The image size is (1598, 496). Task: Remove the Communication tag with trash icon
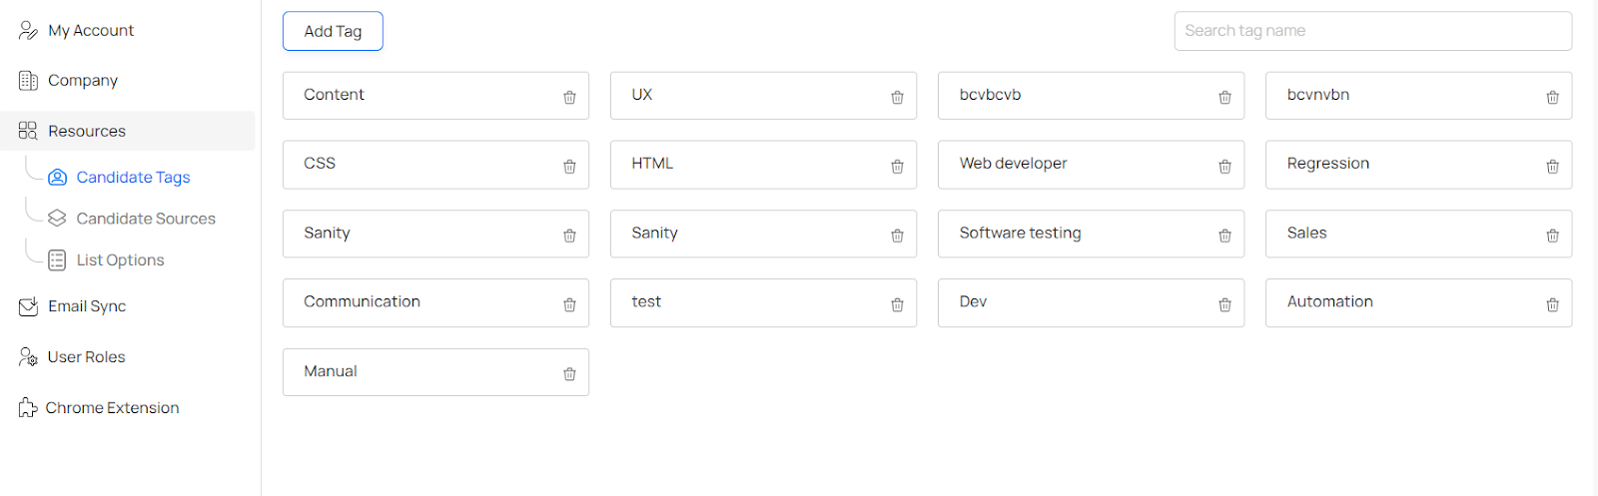(x=569, y=304)
